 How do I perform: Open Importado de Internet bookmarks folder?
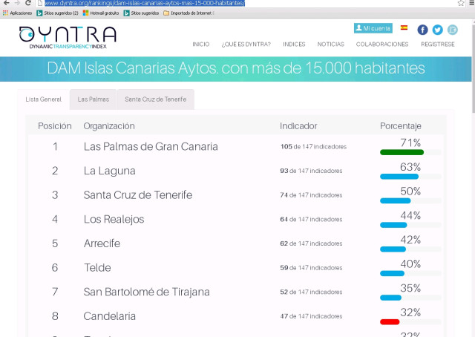pos(189,13)
